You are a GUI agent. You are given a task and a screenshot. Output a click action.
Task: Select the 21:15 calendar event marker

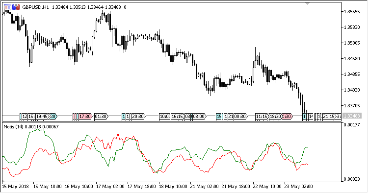(x=329, y=117)
